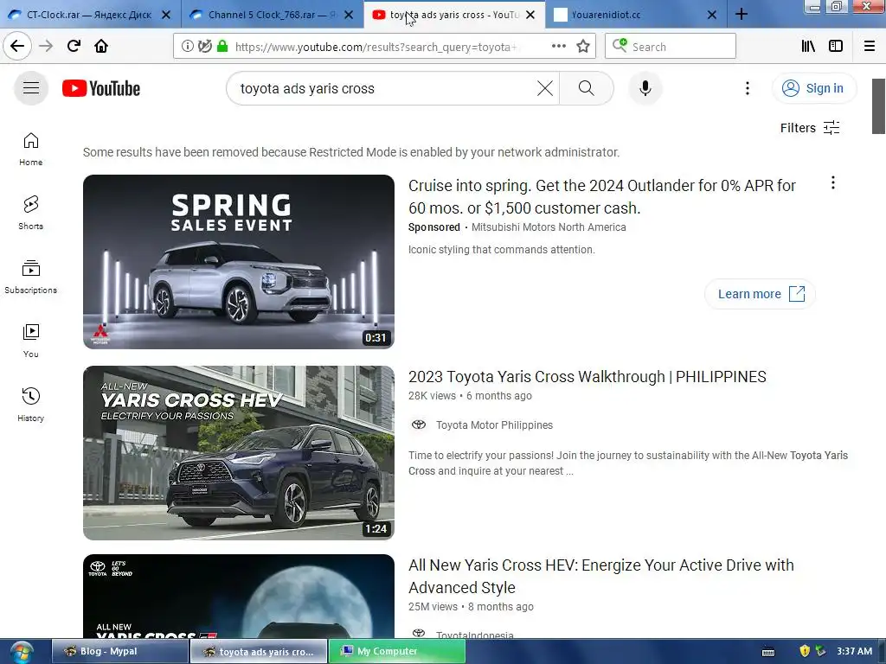The height and width of the screenshot is (664, 886).
Task: Toggle the browser sidebar icon
Action: 836,47
